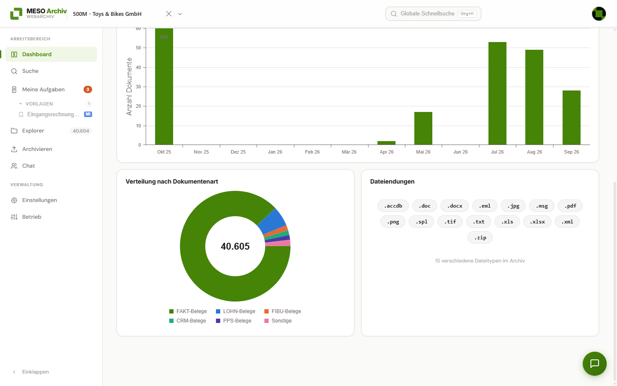The image size is (617, 386).
Task: Click the Suche magnifier icon
Action: point(14,71)
